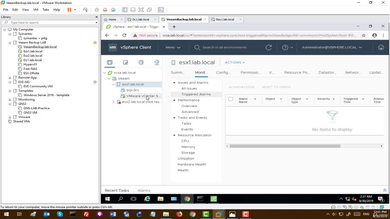Open a new Chrome tab

174,27
